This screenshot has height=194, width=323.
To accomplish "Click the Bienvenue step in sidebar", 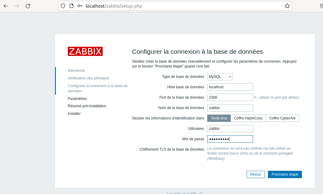I will click(x=76, y=71).
